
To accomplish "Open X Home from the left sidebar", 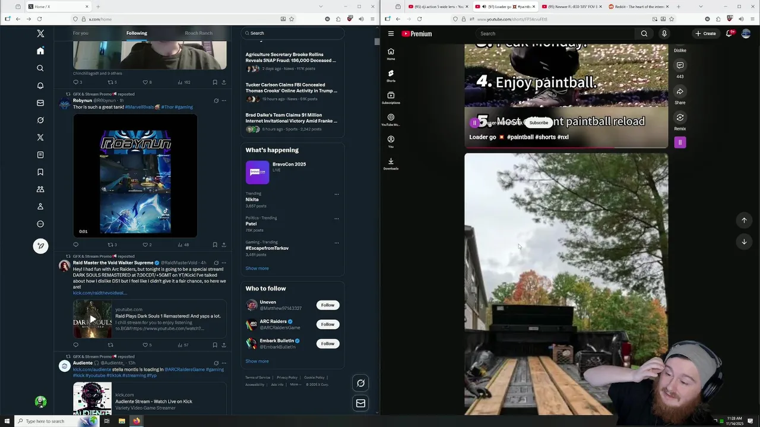I will 40,51.
